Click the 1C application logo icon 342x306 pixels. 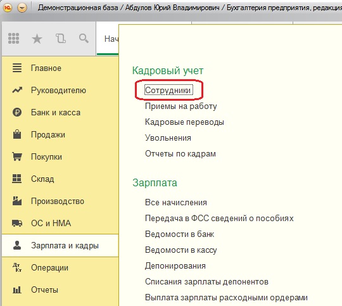click(x=8, y=8)
